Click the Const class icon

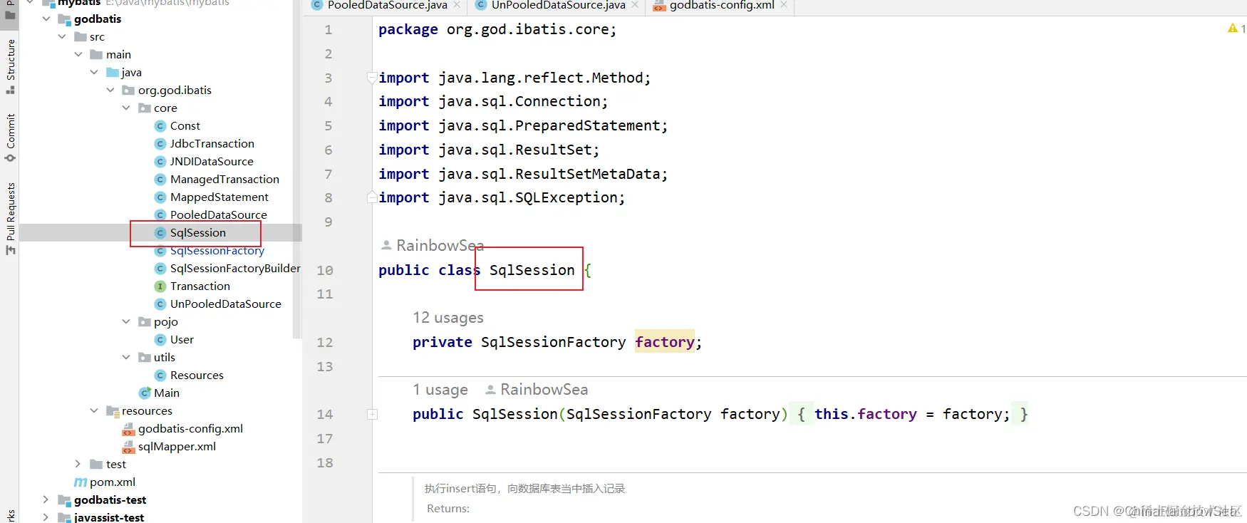[160, 125]
